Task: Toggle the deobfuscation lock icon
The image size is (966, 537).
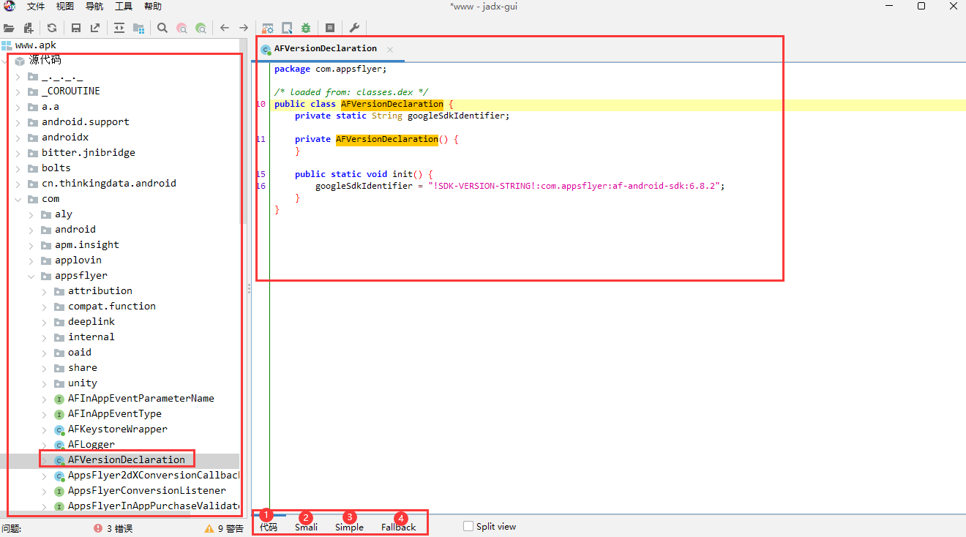Action: 268,28
